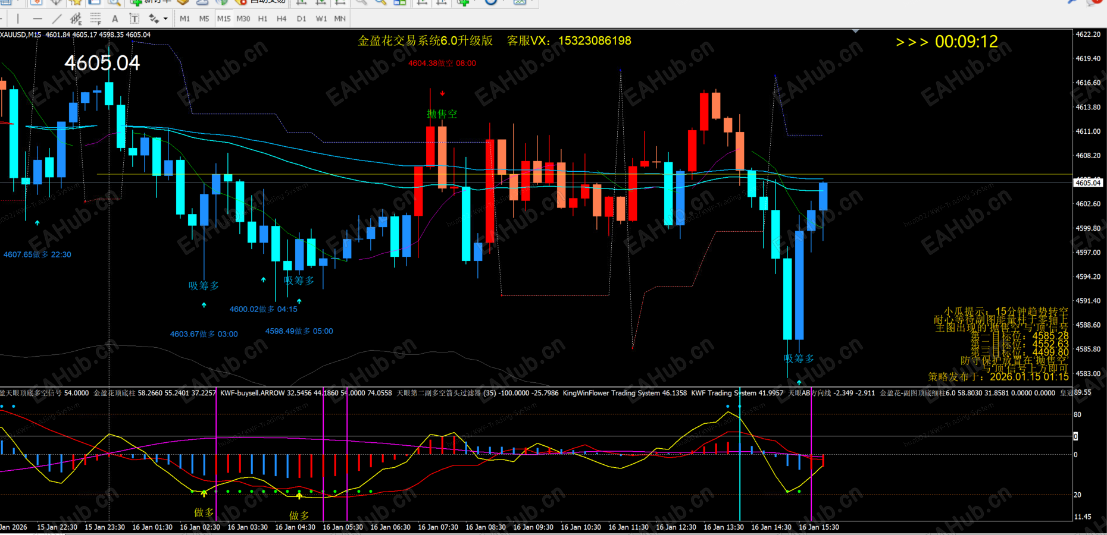Click the chart shift triangle marker
The height and width of the screenshot is (535, 1107).
[855, 31]
